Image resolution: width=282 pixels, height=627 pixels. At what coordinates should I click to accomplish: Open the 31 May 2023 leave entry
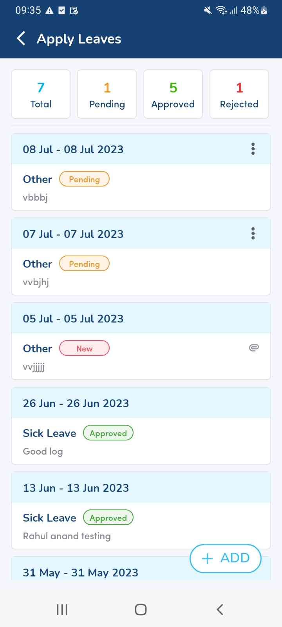pos(98,572)
